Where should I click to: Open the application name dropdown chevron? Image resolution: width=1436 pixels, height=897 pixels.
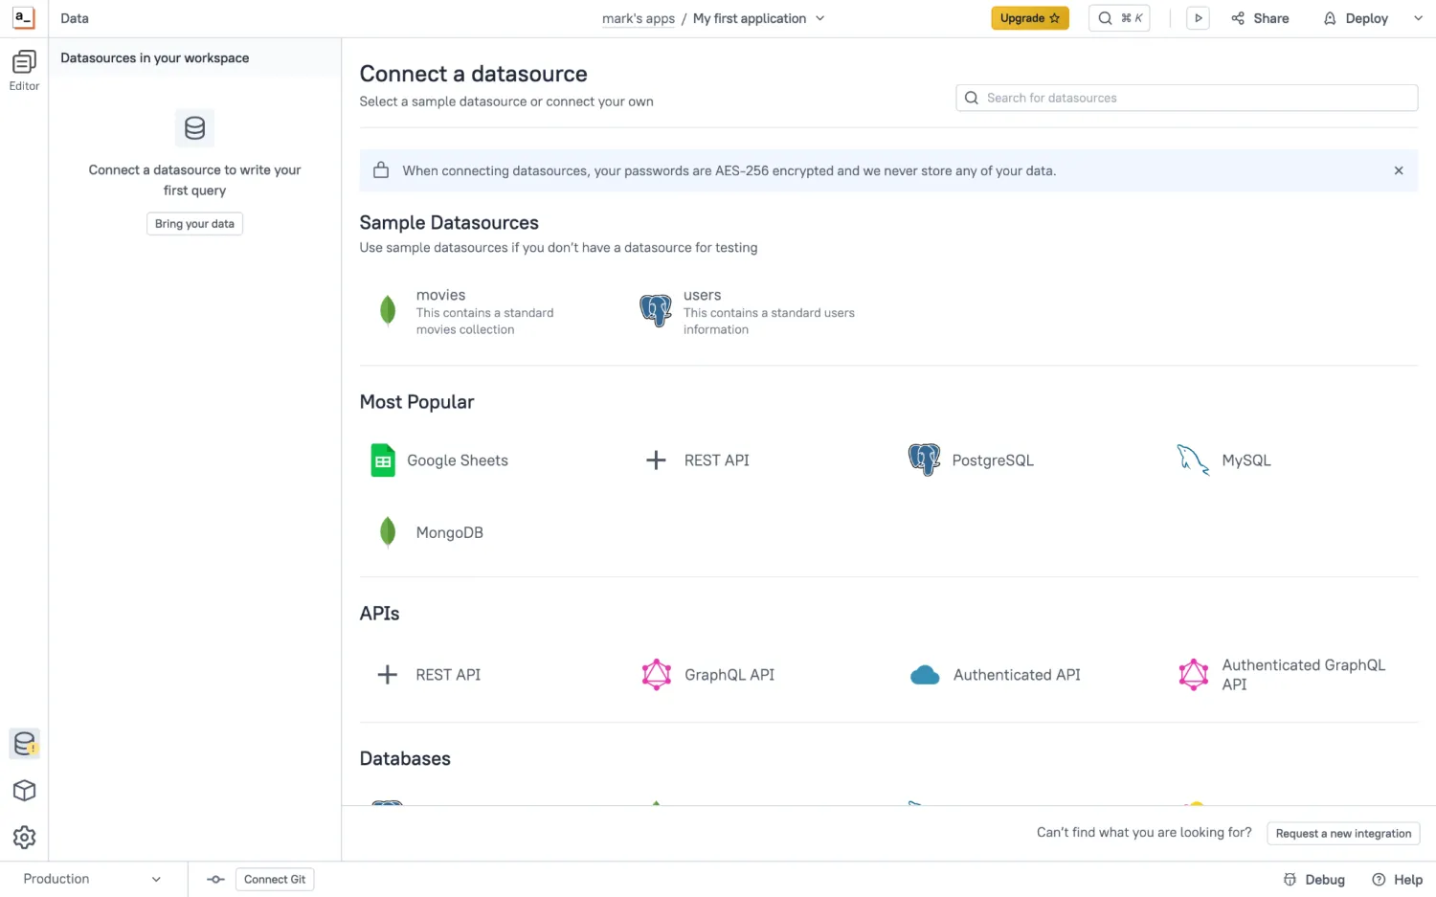820,18
